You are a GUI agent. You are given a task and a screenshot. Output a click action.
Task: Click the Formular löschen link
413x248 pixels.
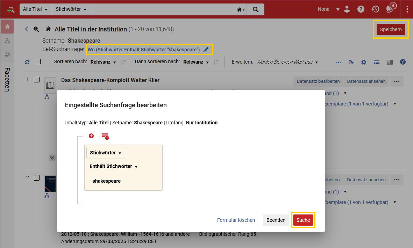pos(236,220)
